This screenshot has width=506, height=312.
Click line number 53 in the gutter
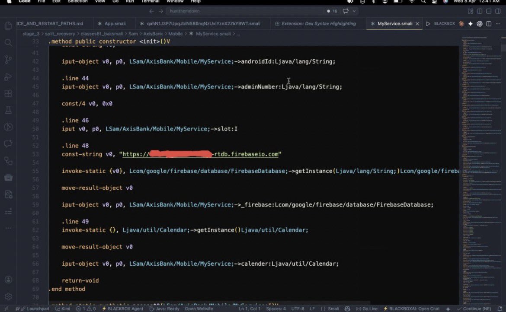click(x=35, y=154)
